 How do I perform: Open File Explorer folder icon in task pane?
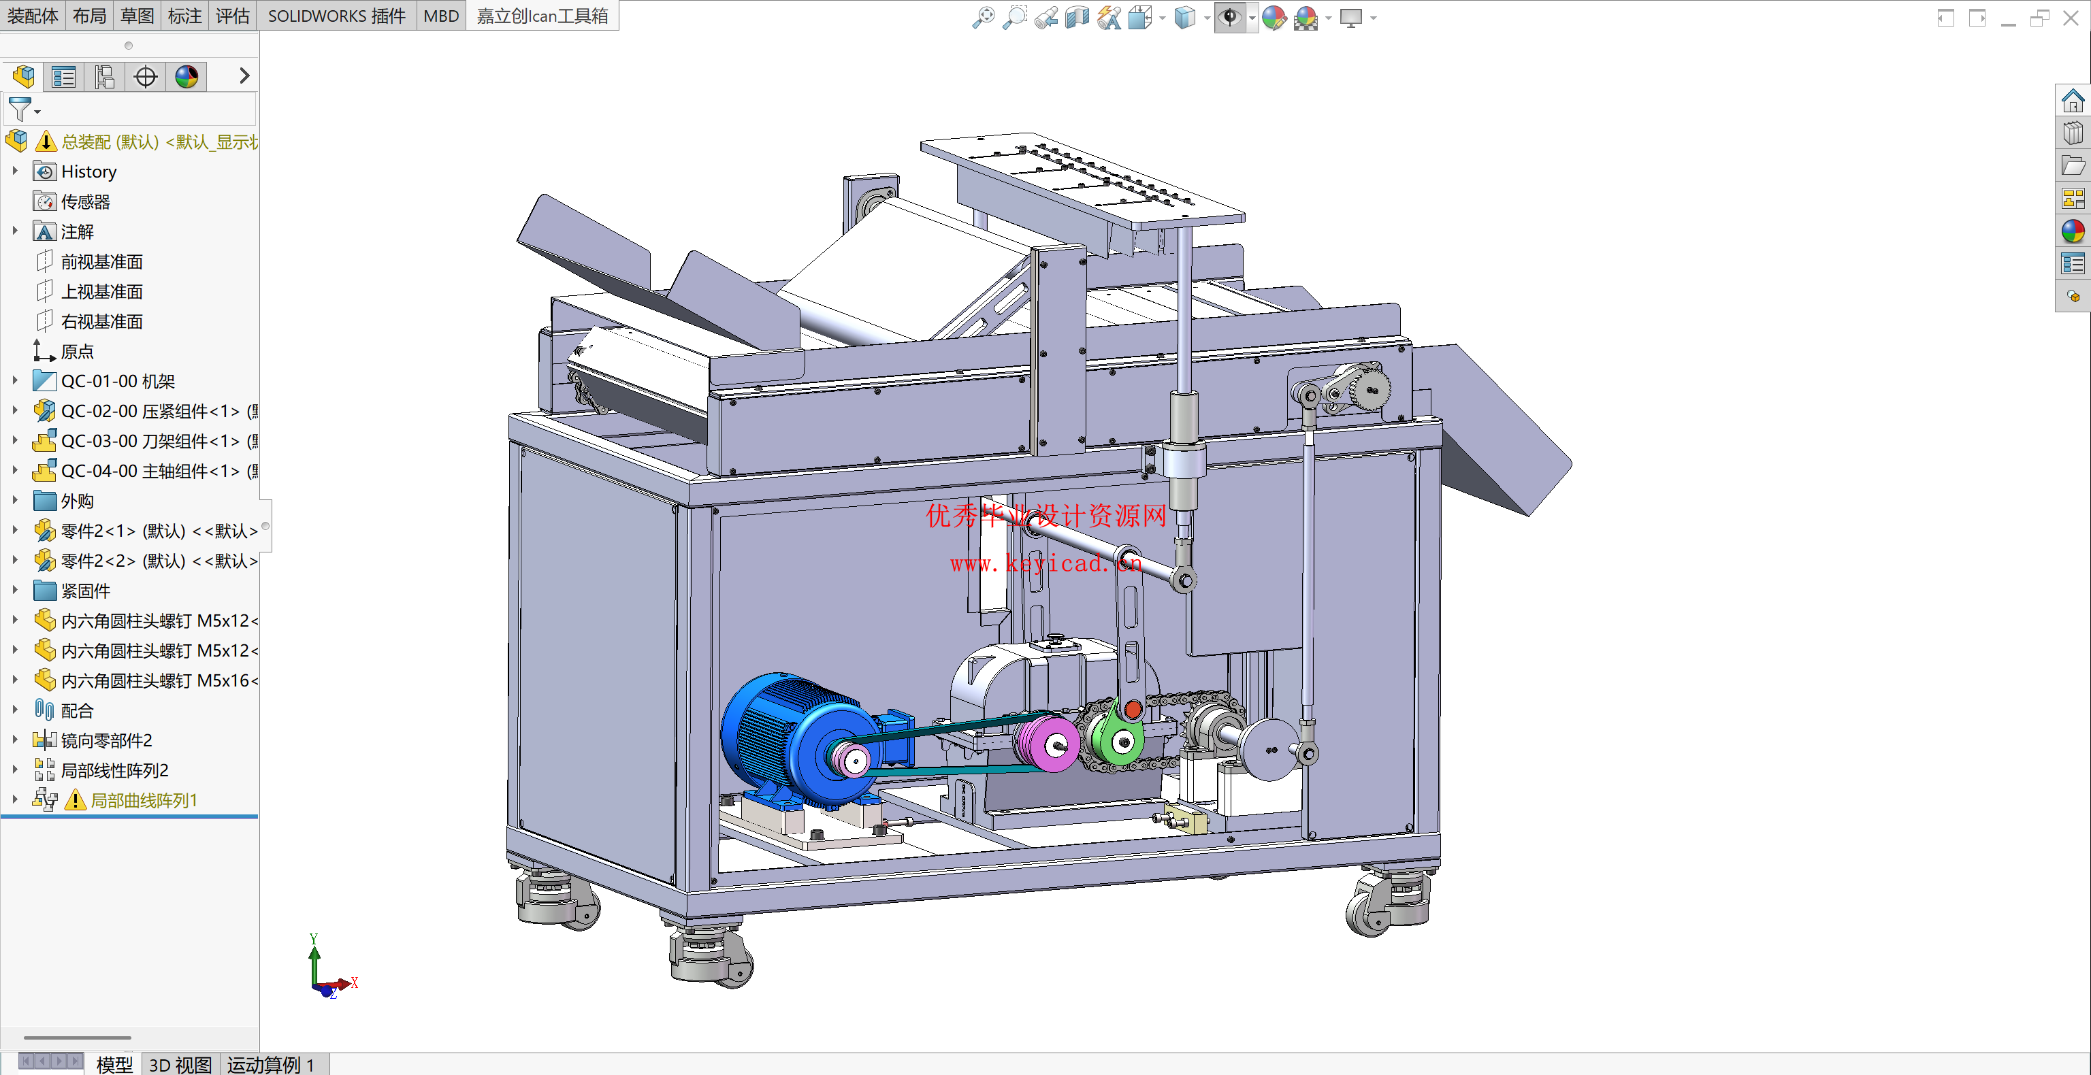pyautogui.click(x=2073, y=165)
